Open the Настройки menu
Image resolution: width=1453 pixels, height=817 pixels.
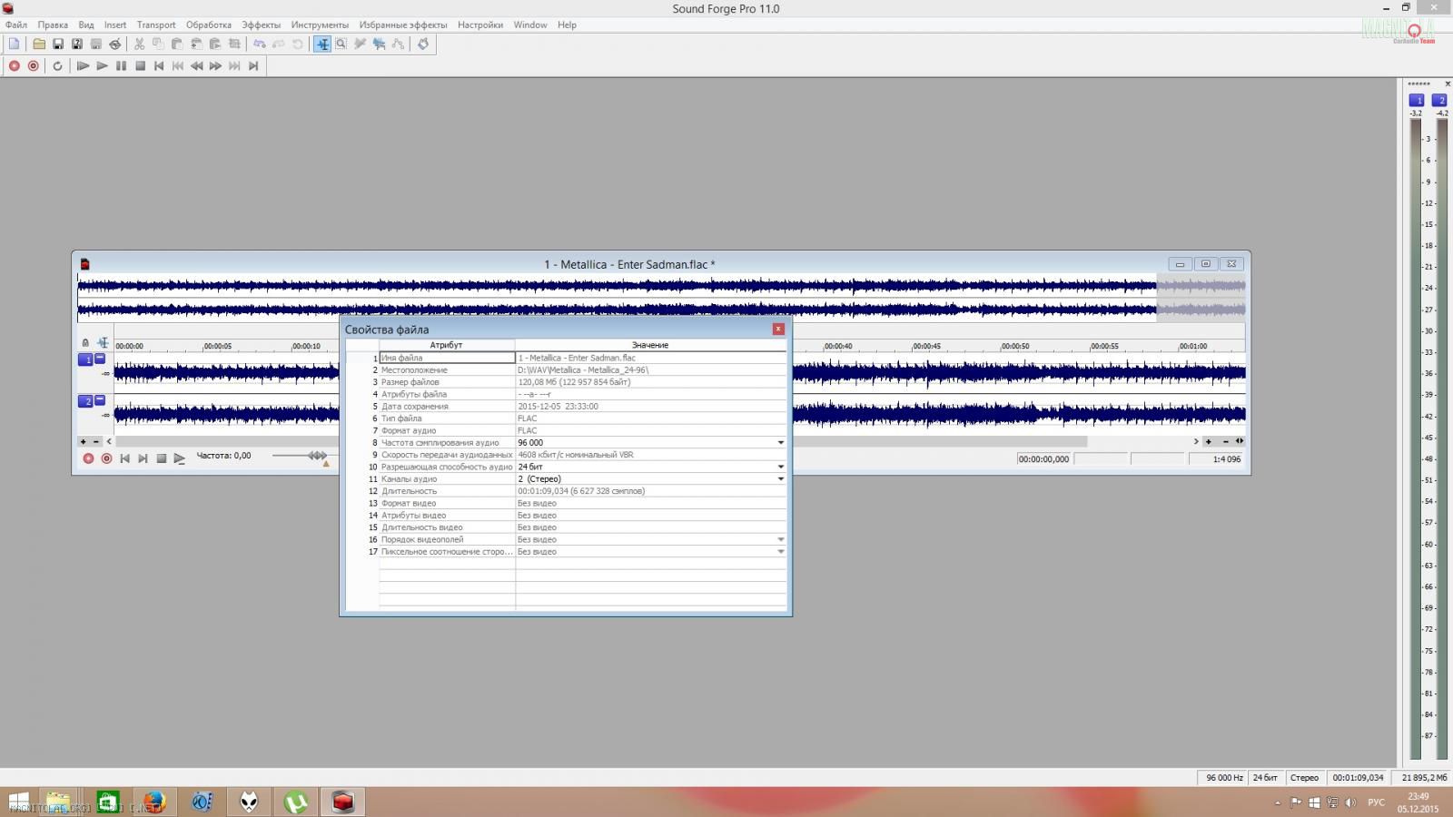pos(480,25)
